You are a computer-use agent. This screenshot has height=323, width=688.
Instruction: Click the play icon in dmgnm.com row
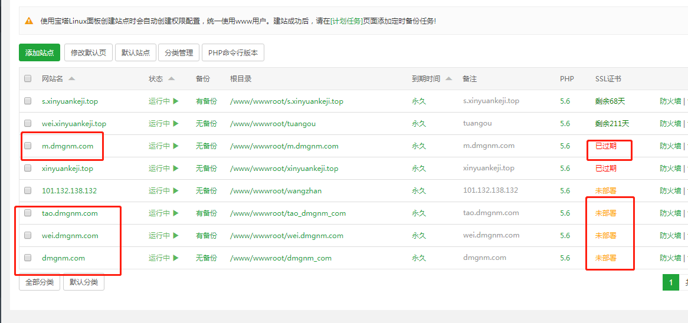point(176,258)
